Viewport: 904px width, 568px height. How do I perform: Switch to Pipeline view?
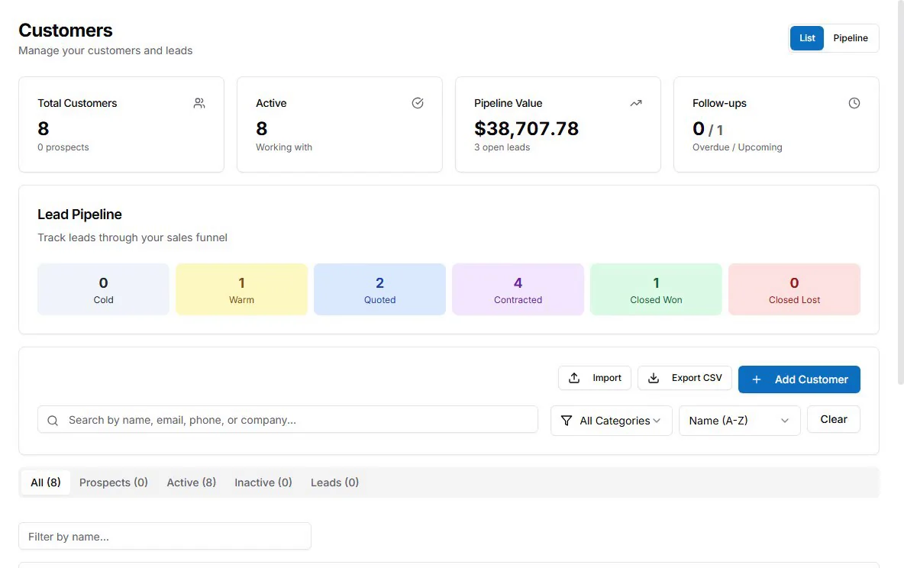[851, 38]
